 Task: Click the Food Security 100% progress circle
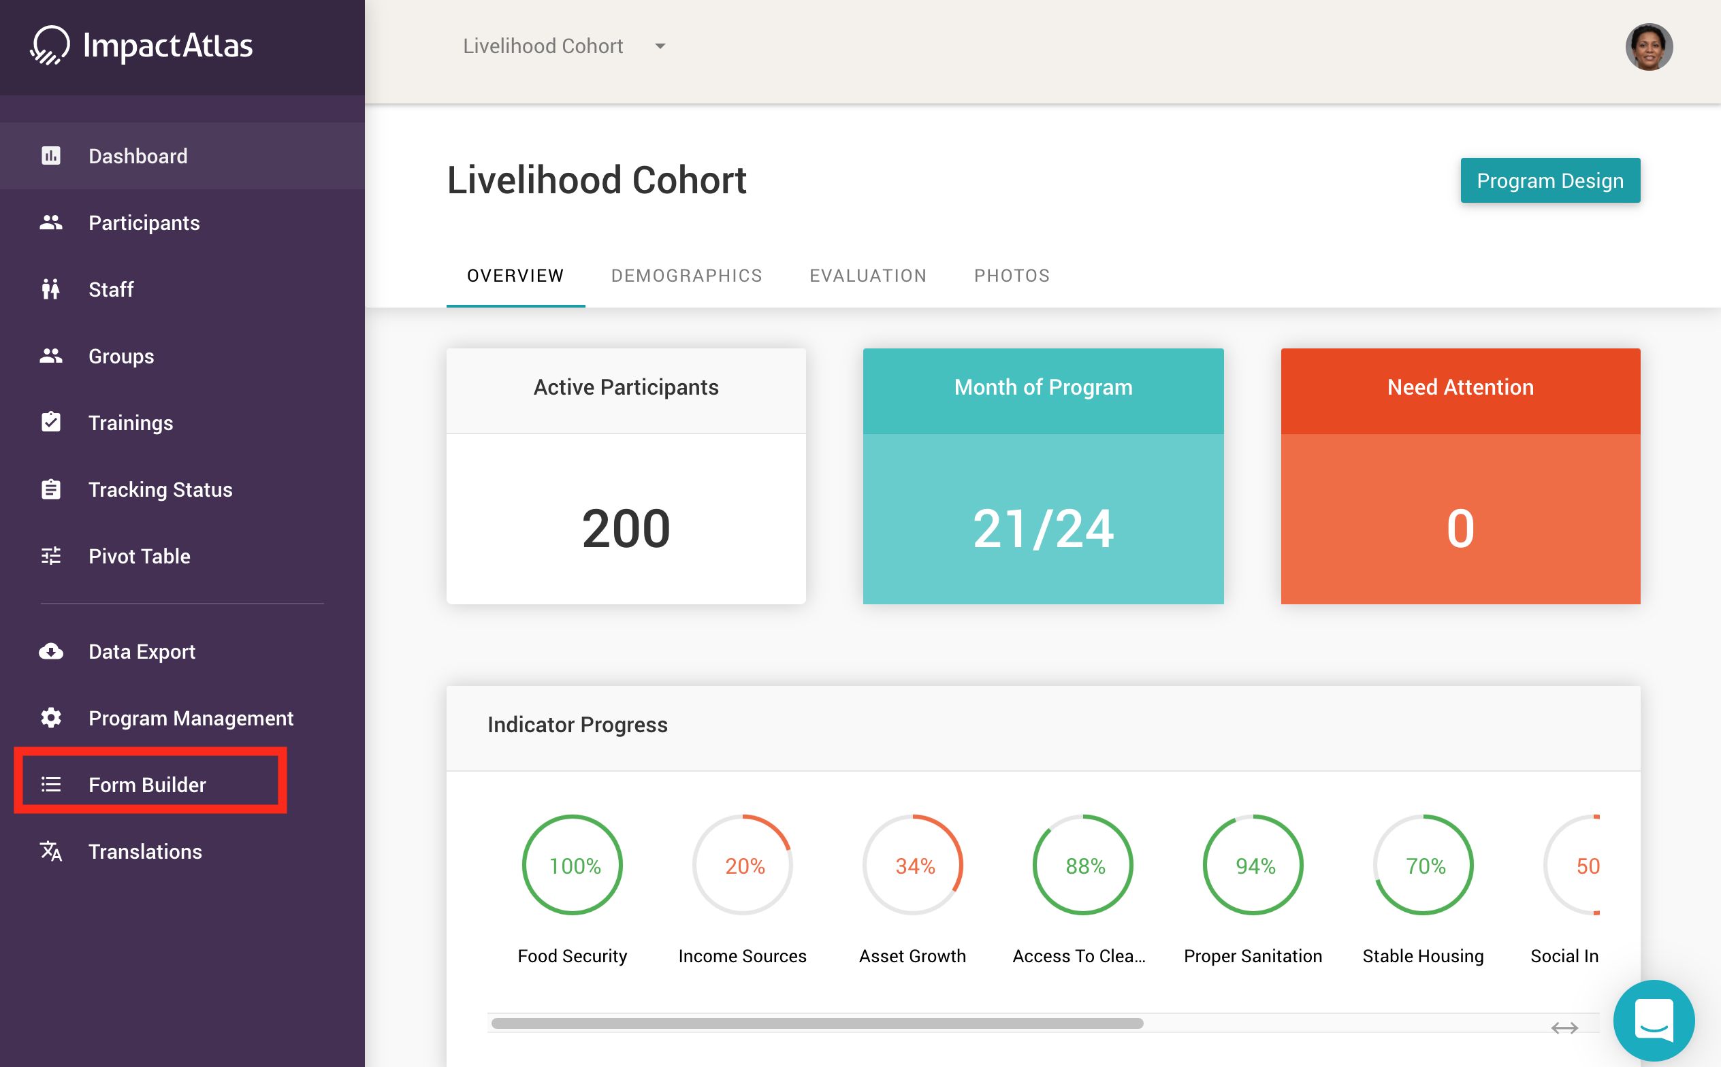tap(573, 865)
